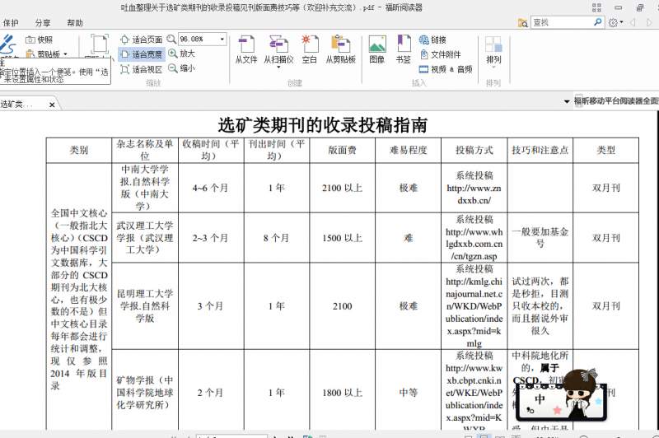Click the search settings gear icon
Viewport: 659px width, 438px height.
click(x=613, y=23)
